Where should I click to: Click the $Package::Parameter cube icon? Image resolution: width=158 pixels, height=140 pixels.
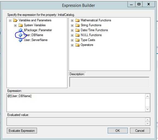click(21, 30)
